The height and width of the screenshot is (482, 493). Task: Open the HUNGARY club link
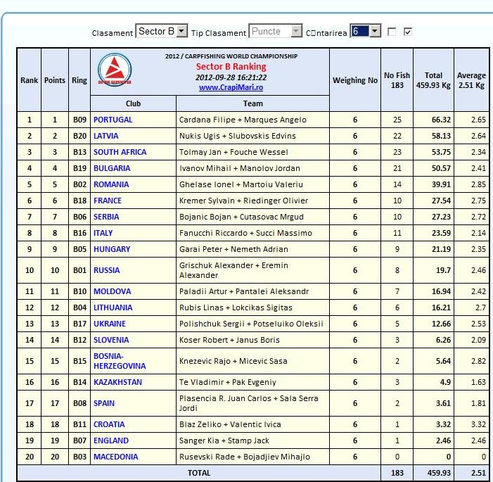click(112, 249)
